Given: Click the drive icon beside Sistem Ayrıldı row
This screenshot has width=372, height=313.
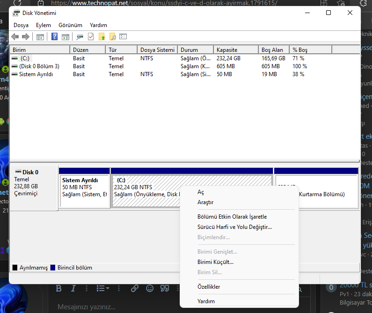Looking at the screenshot, I should coord(15,74).
